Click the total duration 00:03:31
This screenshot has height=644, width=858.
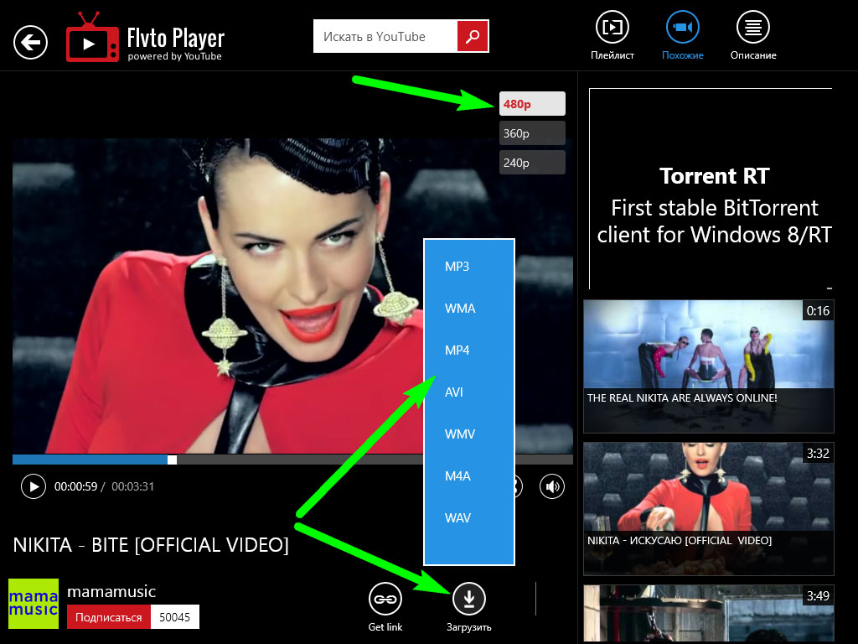[x=133, y=486]
